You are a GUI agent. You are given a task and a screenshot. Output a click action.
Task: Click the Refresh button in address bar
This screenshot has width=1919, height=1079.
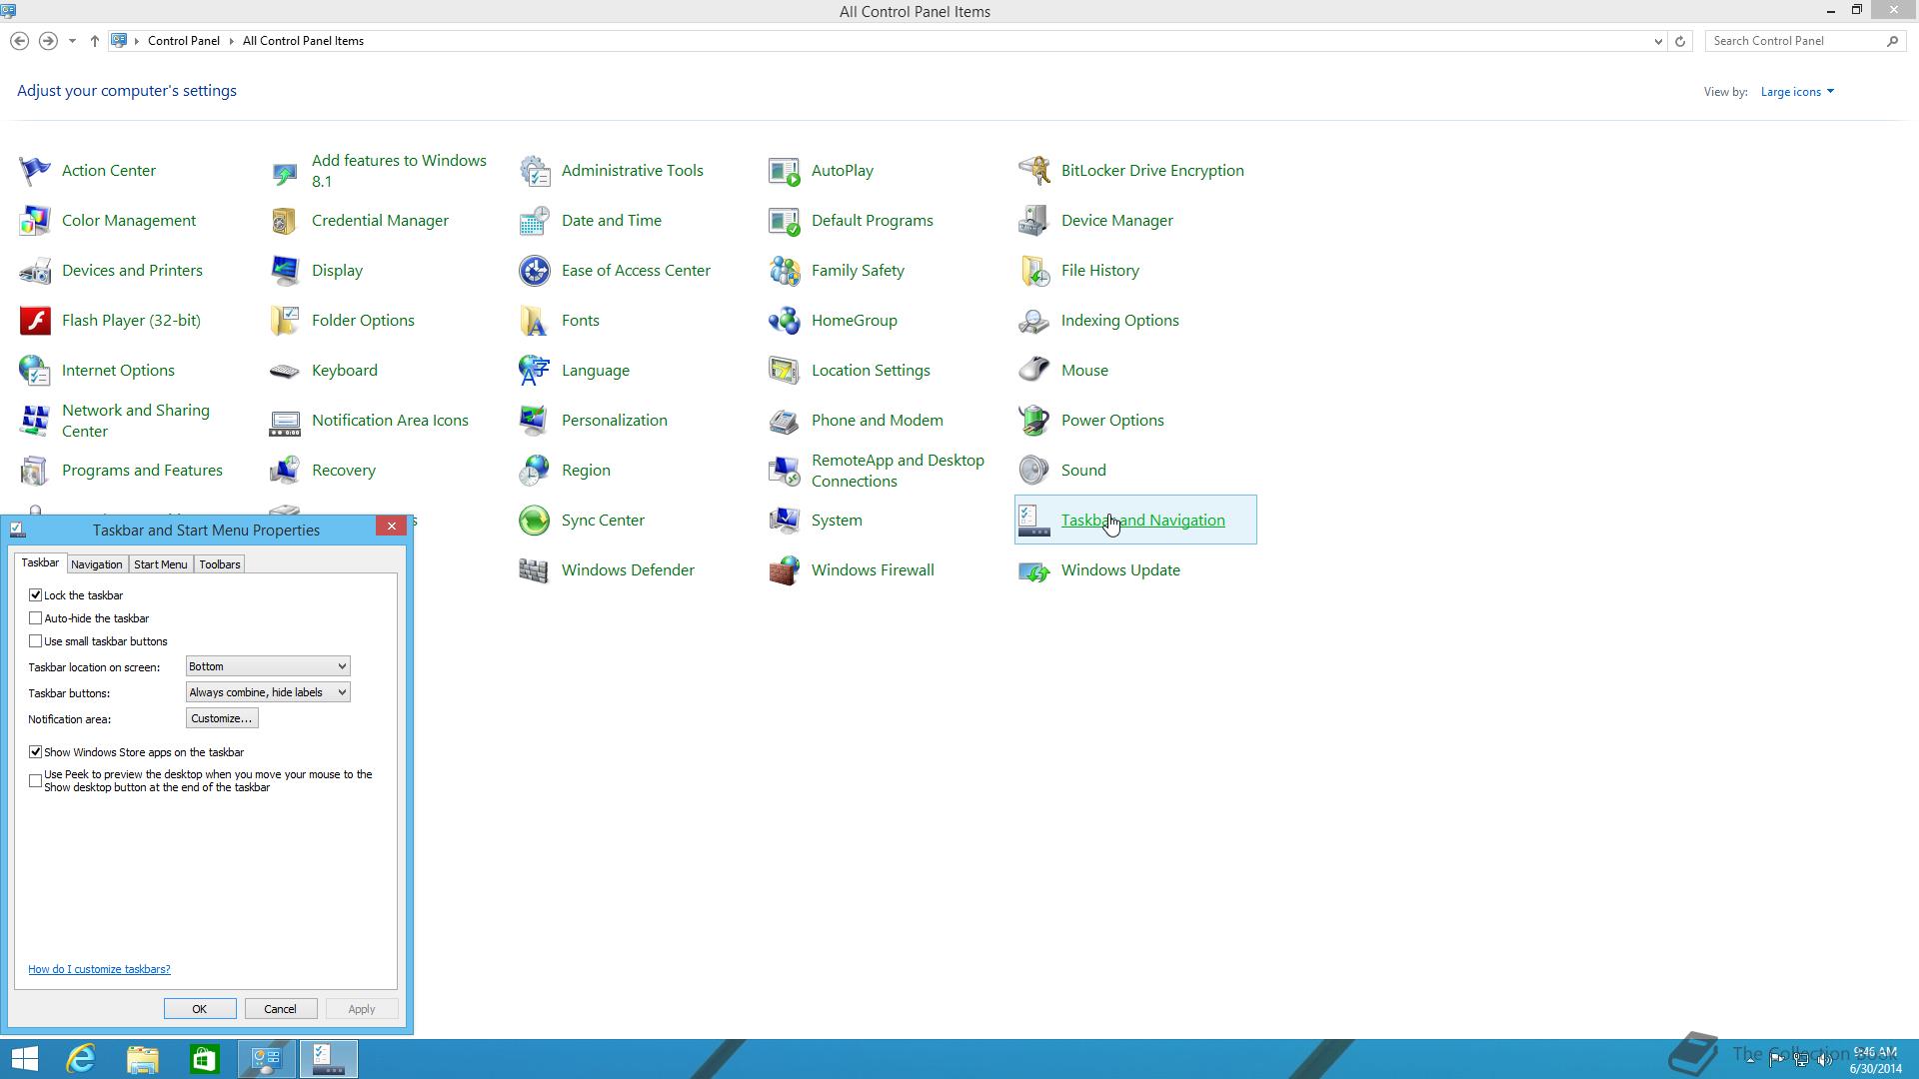point(1680,41)
